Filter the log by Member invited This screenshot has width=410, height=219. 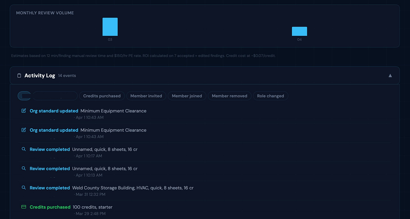[146, 96]
